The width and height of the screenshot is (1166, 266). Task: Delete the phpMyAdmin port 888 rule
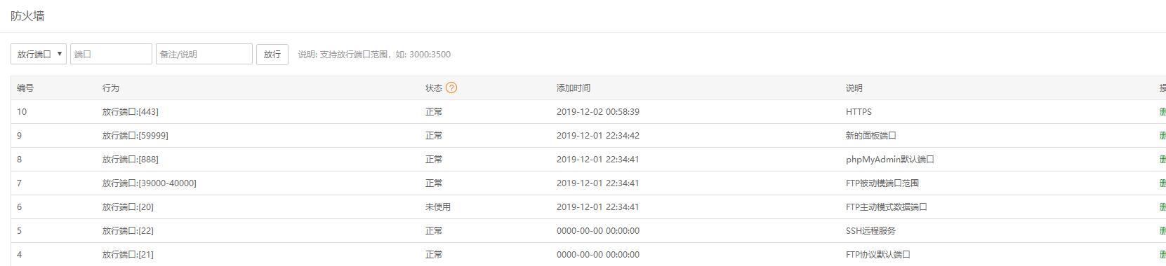click(1162, 160)
